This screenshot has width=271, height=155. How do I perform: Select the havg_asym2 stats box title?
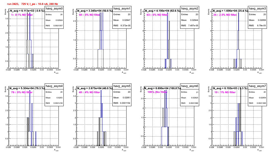click(190, 9)
